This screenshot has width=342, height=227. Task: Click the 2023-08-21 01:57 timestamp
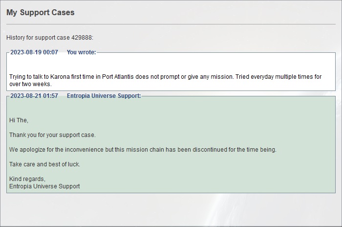(x=34, y=96)
